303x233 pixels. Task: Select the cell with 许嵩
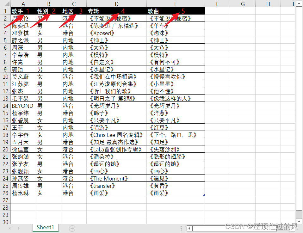(23, 62)
